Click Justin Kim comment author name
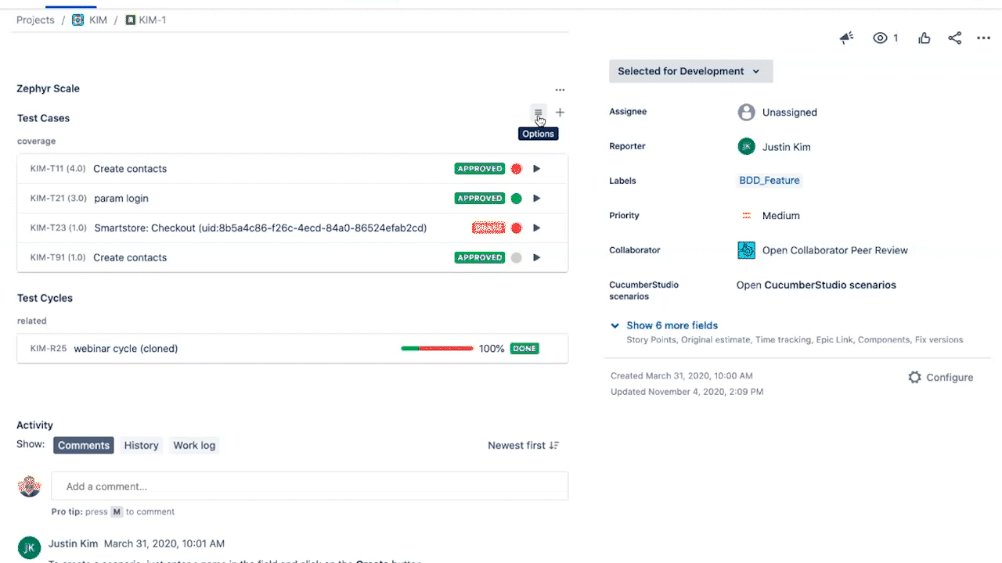Image resolution: width=1002 pixels, height=563 pixels. coord(73,543)
